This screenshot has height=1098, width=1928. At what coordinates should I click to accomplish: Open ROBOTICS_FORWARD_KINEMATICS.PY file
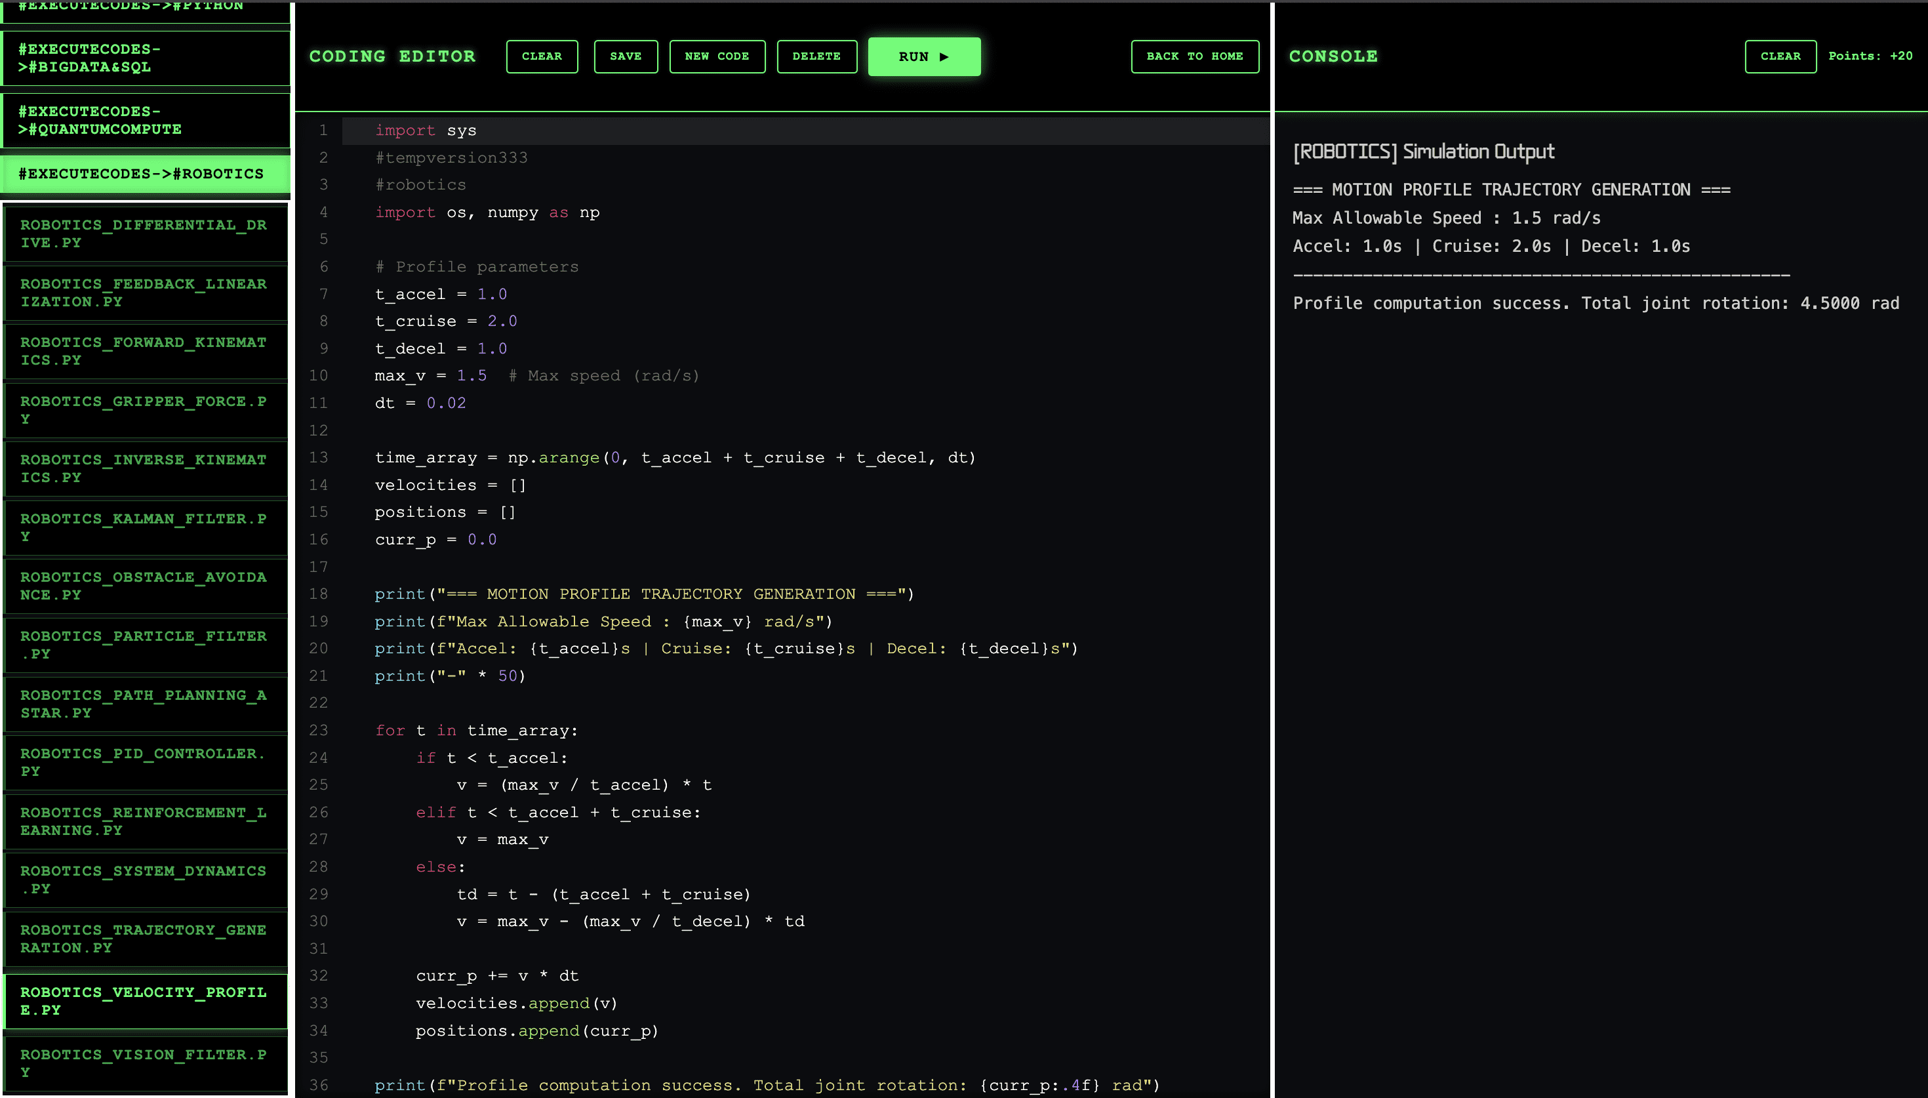[146, 352]
